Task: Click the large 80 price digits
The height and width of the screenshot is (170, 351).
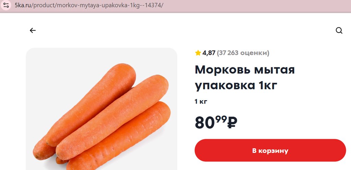Action: coord(205,123)
